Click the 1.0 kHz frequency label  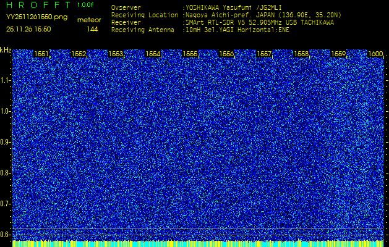(4, 112)
